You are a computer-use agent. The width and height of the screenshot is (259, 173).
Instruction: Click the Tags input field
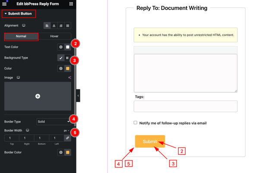pos(186,106)
